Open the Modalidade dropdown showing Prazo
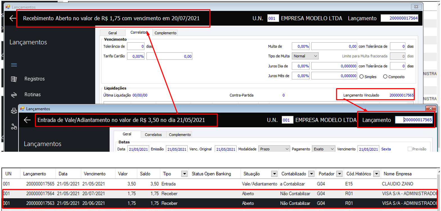 [x=274, y=149]
